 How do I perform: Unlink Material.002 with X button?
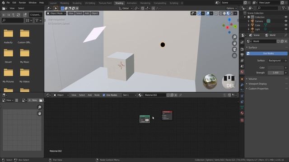coord(176,95)
